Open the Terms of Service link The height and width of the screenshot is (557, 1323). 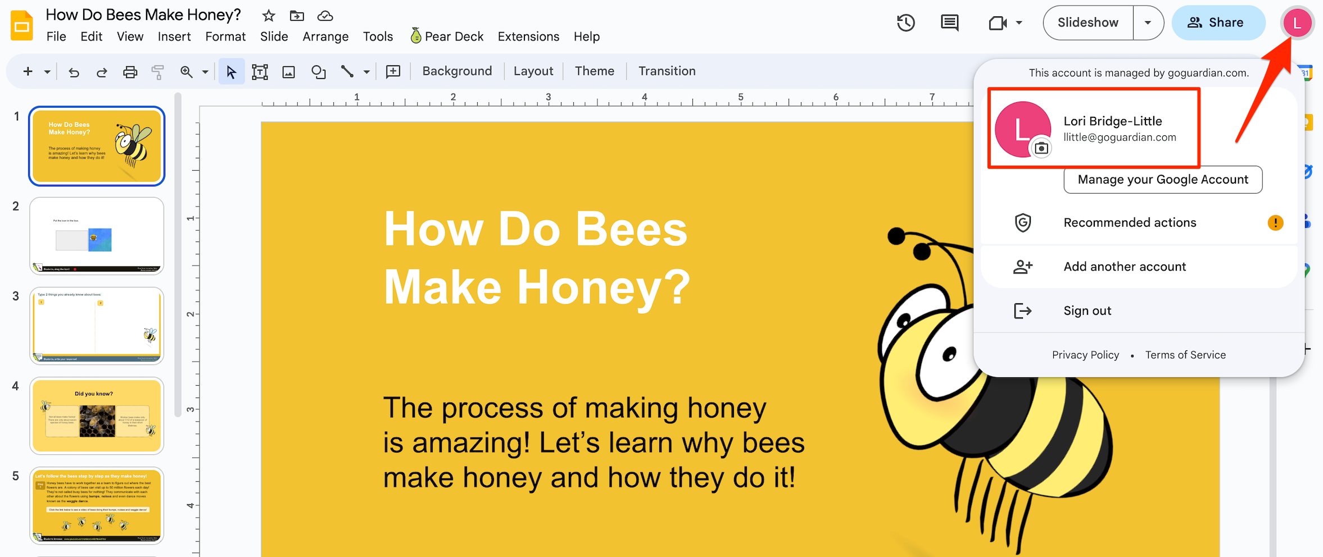1185,355
